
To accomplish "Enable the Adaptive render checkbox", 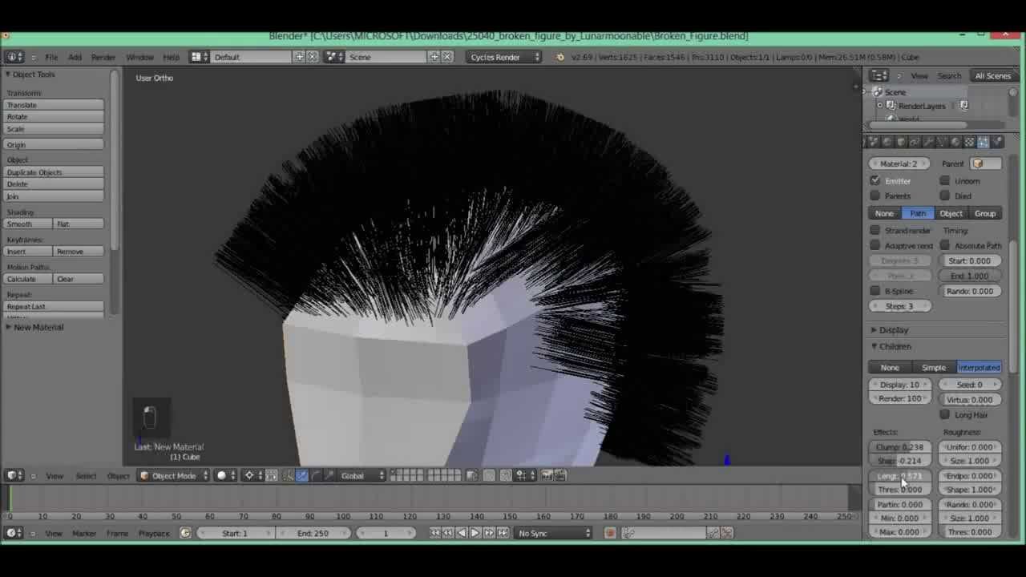I will click(x=875, y=245).
